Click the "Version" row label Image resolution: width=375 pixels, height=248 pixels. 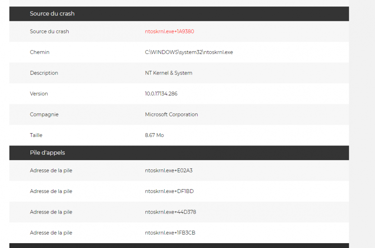pos(39,94)
